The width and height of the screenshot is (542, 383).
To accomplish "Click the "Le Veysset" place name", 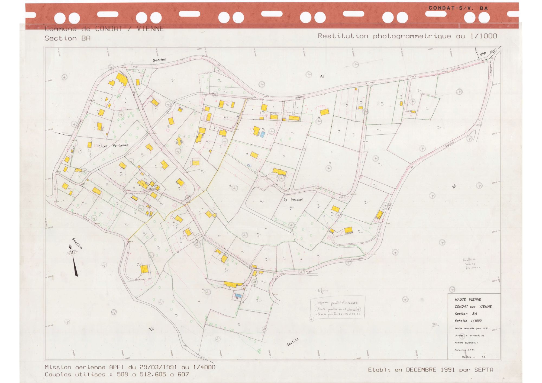I will click(293, 199).
